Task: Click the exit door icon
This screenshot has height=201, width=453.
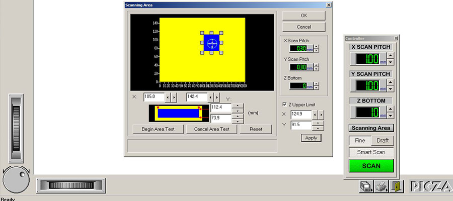Action: (x=397, y=186)
